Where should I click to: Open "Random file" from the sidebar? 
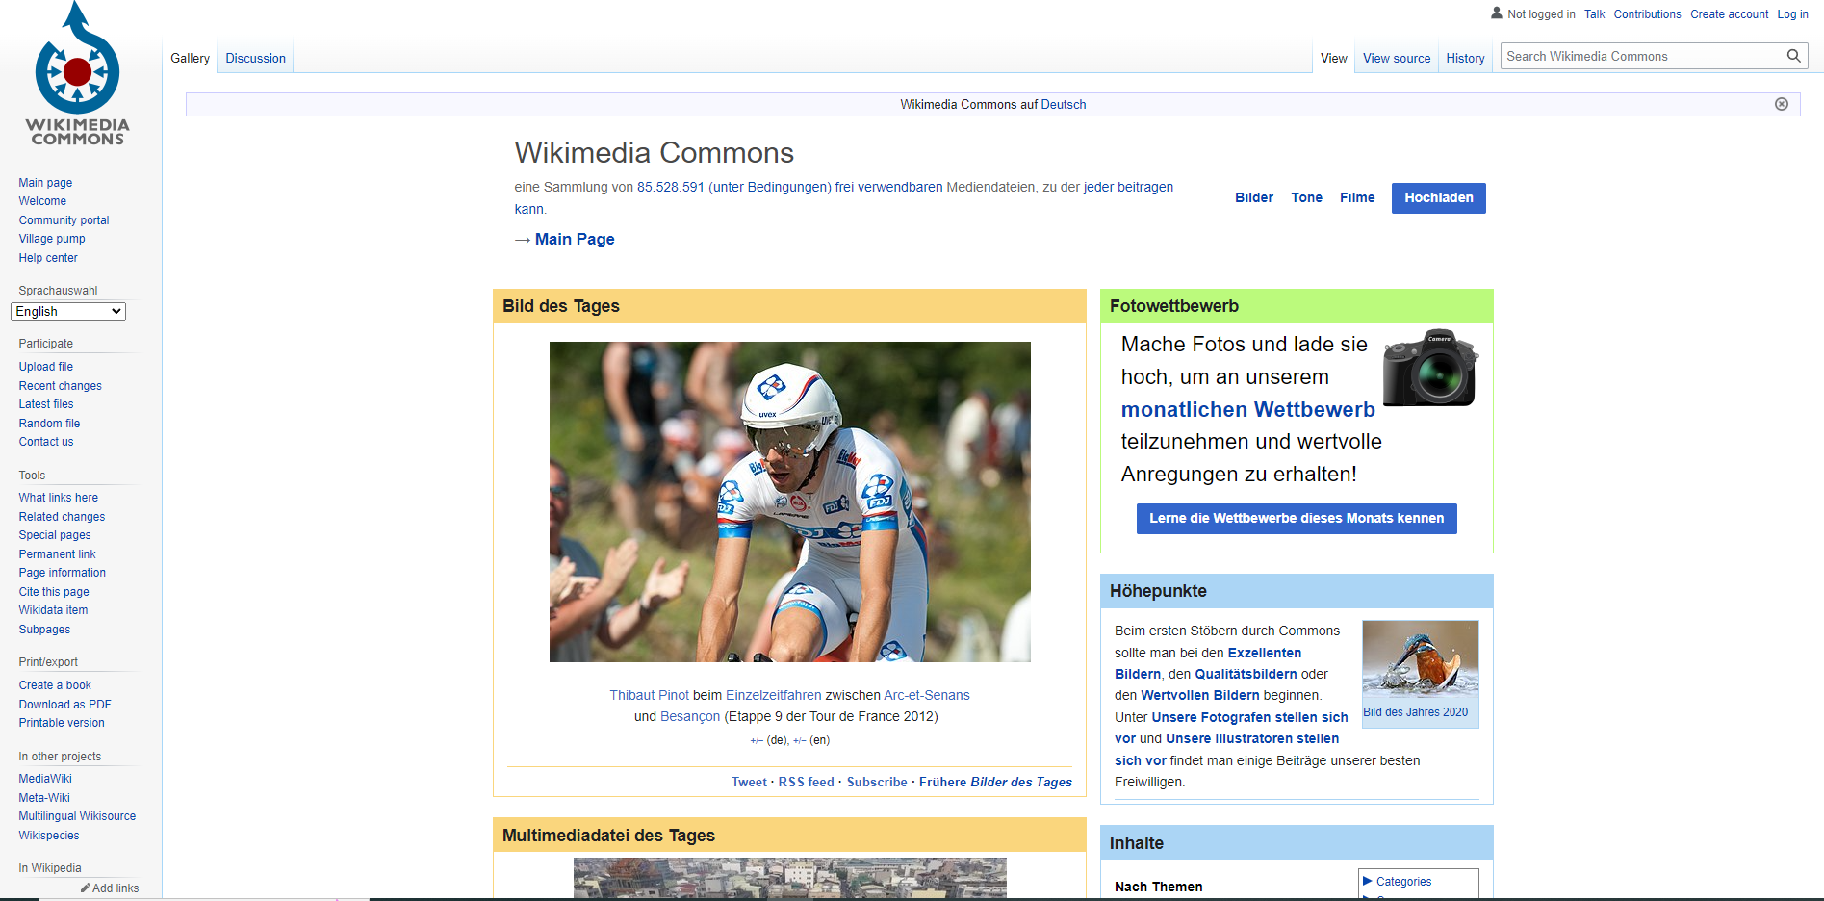pos(49,423)
